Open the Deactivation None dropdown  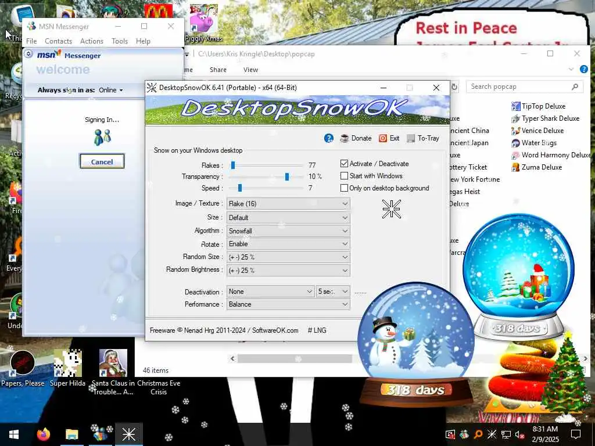[271, 292]
